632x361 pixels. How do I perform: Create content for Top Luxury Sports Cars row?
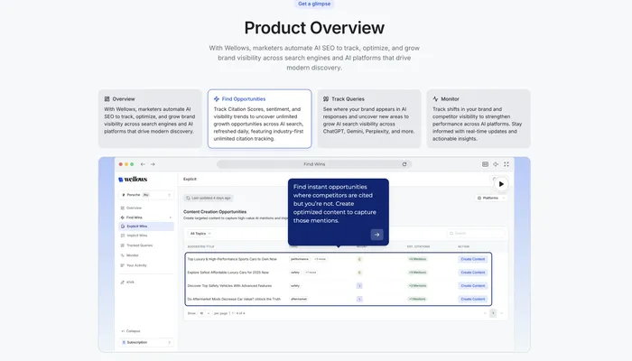click(x=472, y=259)
